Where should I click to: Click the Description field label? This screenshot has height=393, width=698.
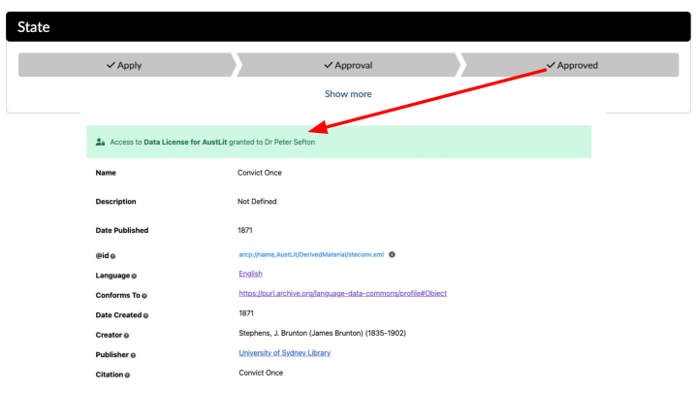point(115,202)
